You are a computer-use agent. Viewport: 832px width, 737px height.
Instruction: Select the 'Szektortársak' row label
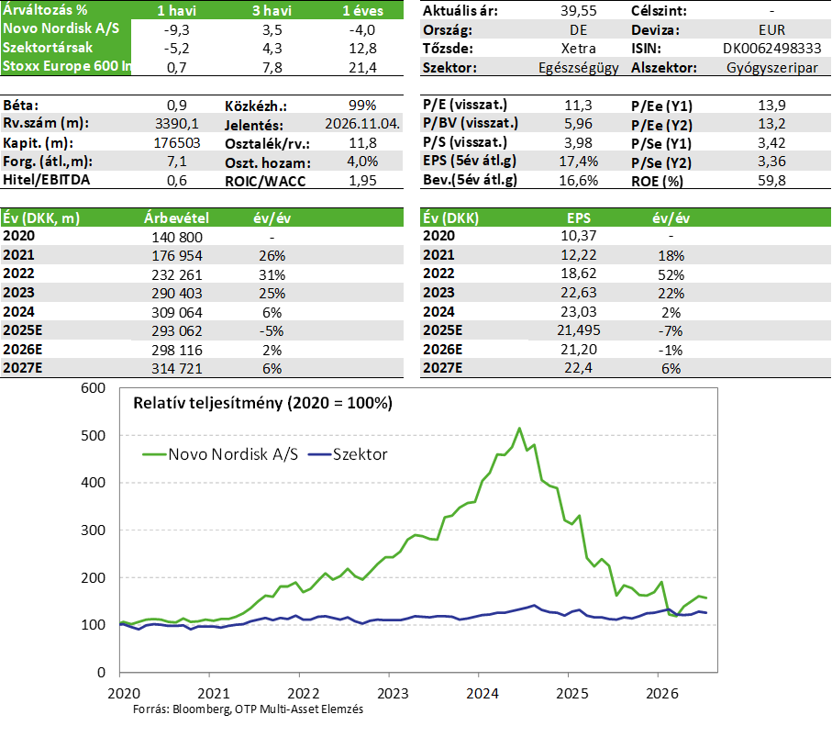(48, 48)
